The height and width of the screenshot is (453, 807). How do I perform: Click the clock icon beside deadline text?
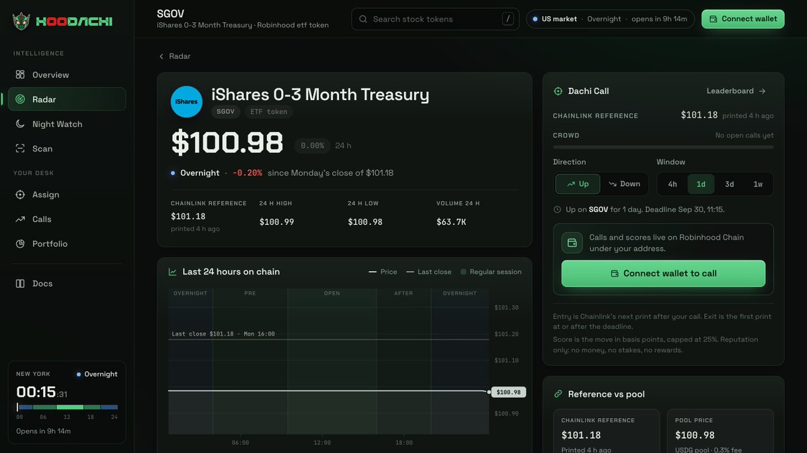(x=557, y=209)
